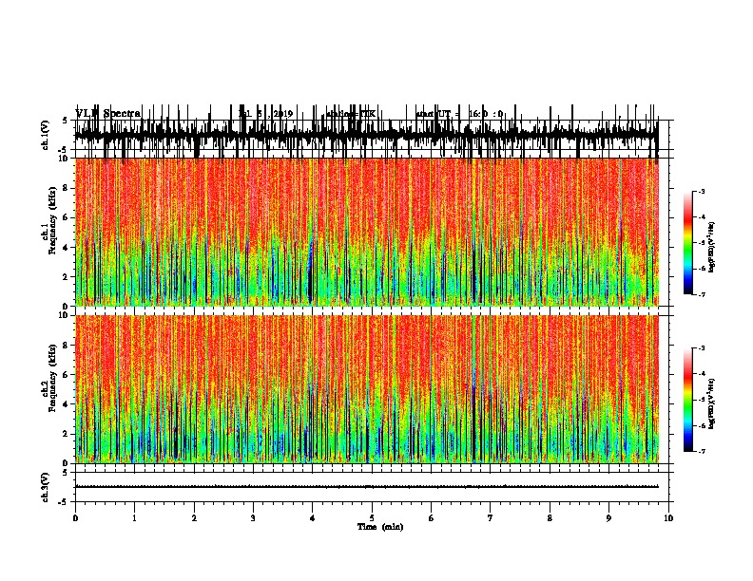Click the 4 kHz tick on ch.2 spectrogram
The height and width of the screenshot is (581, 753).
point(66,404)
